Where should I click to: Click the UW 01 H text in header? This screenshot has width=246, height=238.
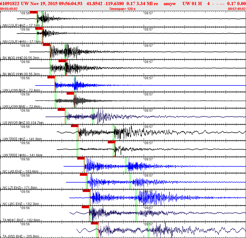[192, 4]
